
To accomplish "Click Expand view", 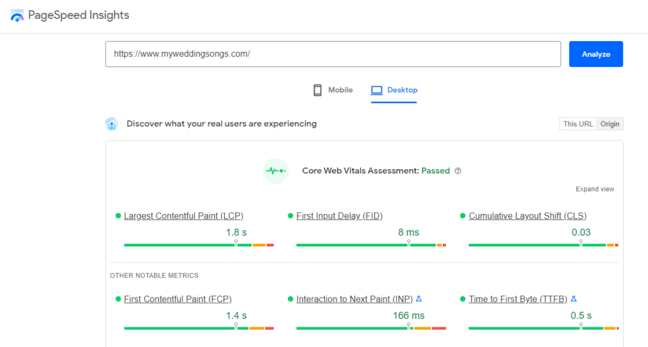I will [x=595, y=189].
